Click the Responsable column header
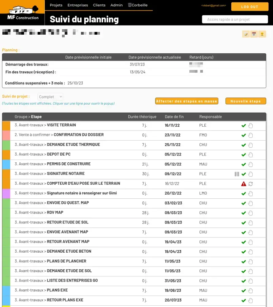Viewport: 273px width, 307px height. (x=211, y=117)
